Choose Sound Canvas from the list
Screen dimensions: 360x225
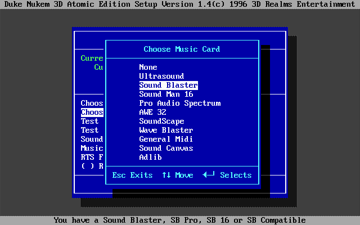[166, 148]
